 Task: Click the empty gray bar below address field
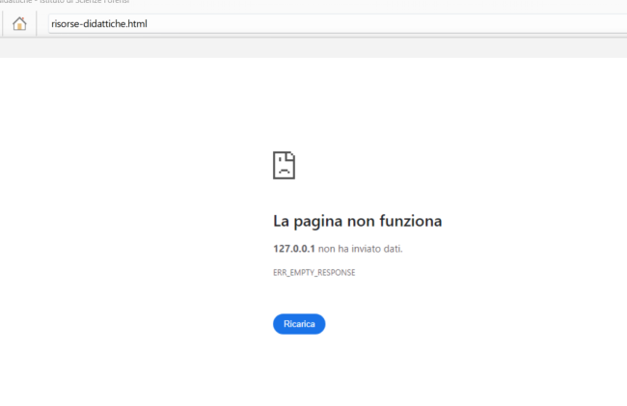click(x=313, y=47)
